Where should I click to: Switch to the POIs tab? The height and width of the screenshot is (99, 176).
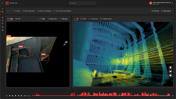18,19
